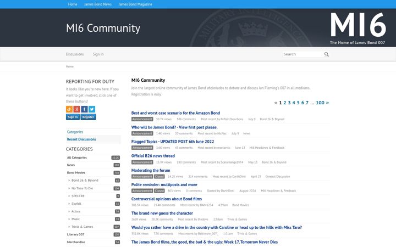Screen dimensions: 396x247
Task: Open 'Controversial opinions about Bond films' thread
Action: (x=167, y=199)
